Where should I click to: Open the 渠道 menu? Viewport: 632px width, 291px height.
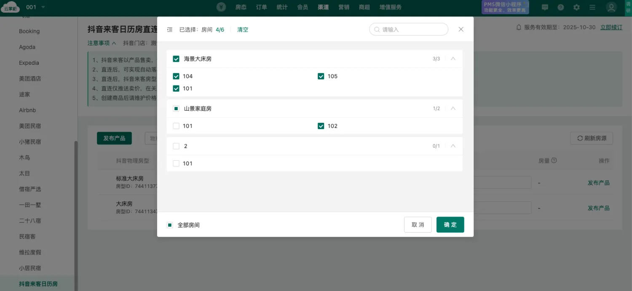coord(323,7)
